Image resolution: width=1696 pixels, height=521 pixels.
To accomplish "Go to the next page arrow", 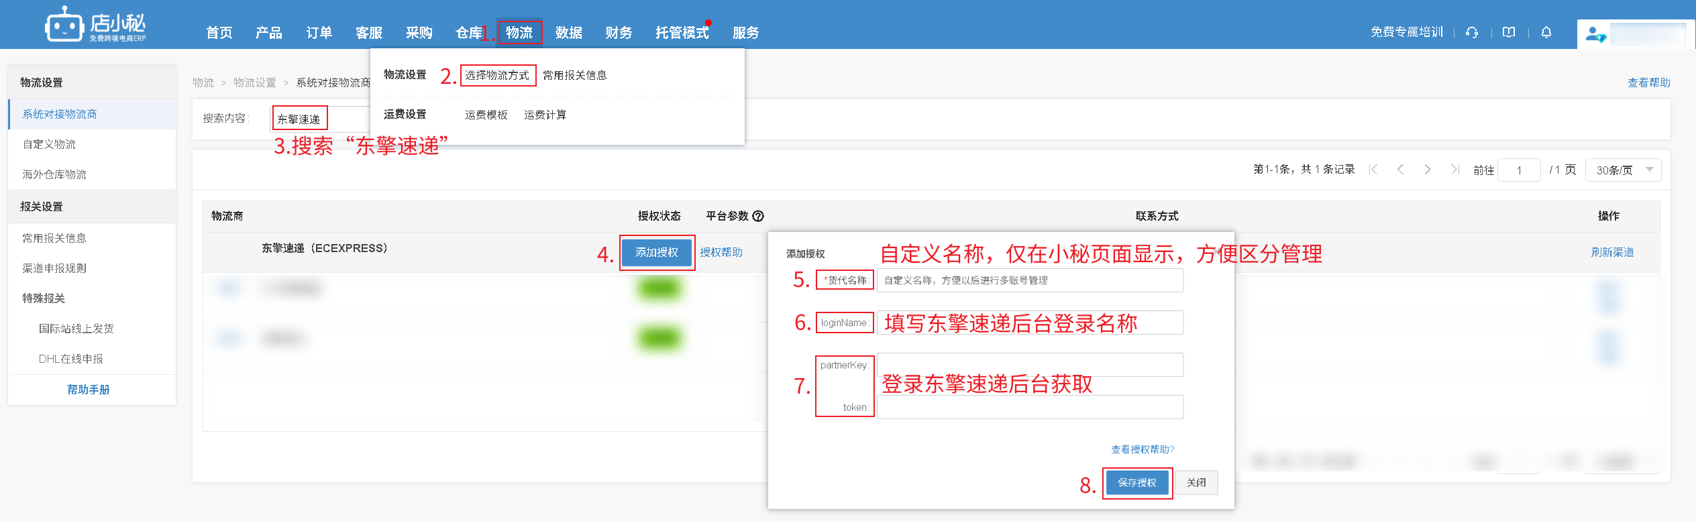I will 1428,170.
